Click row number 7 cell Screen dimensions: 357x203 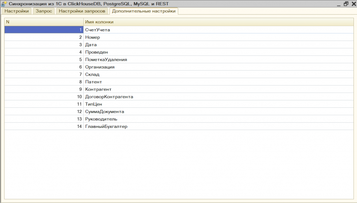tap(44, 74)
